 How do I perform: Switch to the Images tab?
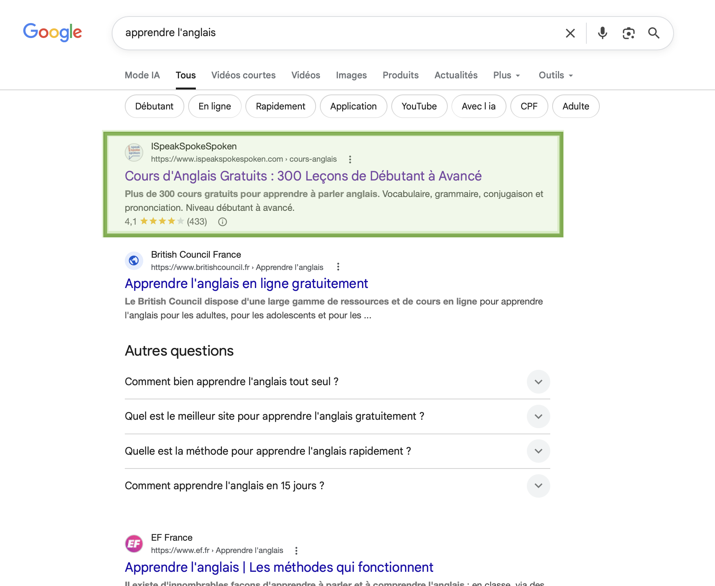pyautogui.click(x=351, y=75)
